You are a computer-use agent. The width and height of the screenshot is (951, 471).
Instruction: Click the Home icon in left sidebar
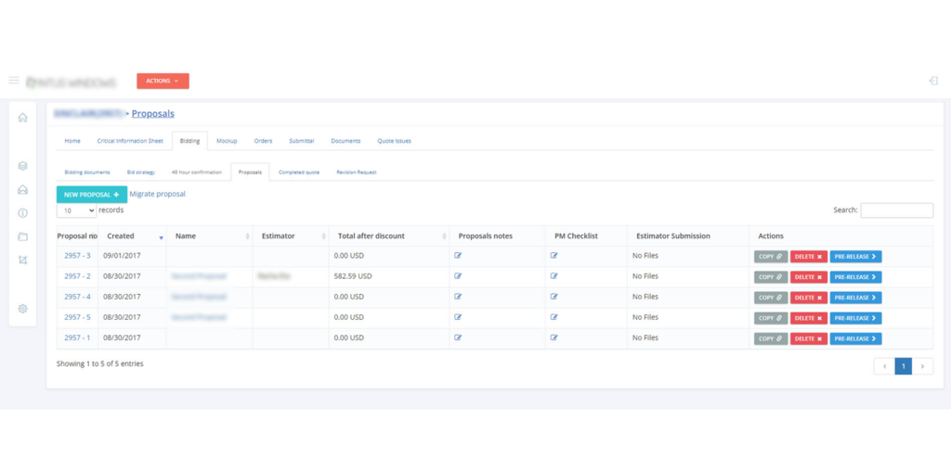click(22, 118)
